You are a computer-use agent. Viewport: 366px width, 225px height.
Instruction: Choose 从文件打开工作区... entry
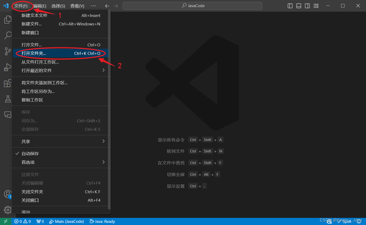point(61,62)
